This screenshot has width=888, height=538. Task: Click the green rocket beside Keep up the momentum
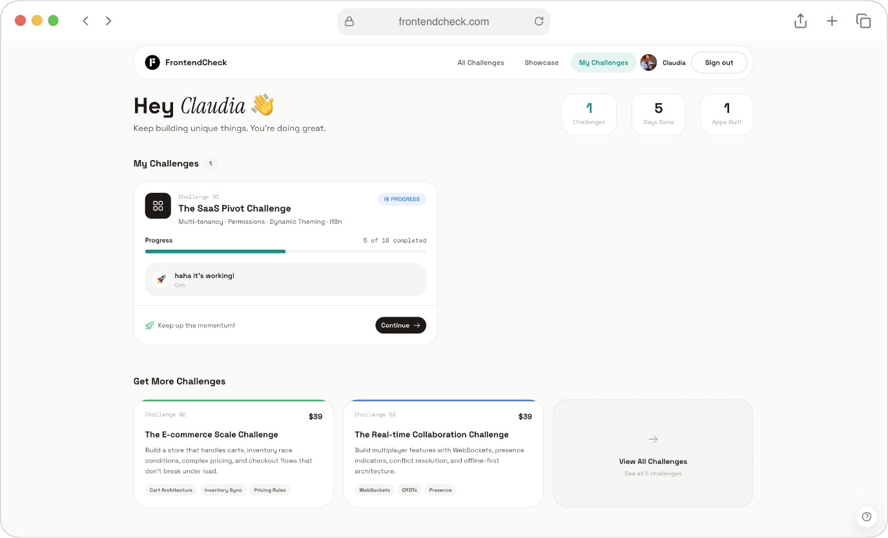pos(149,324)
